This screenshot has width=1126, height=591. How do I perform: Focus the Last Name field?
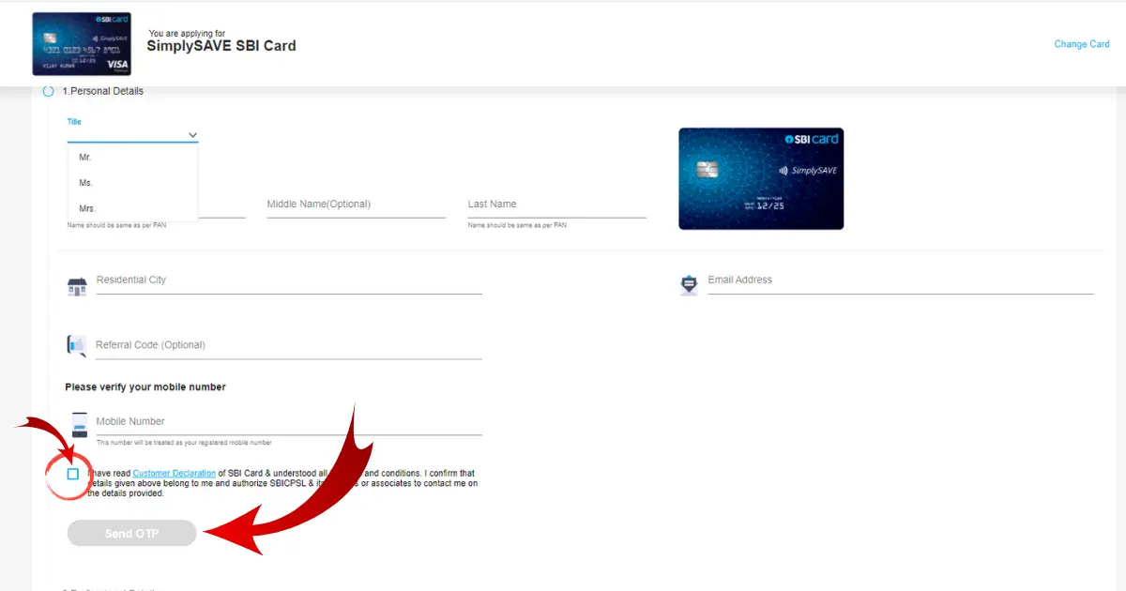(556, 205)
